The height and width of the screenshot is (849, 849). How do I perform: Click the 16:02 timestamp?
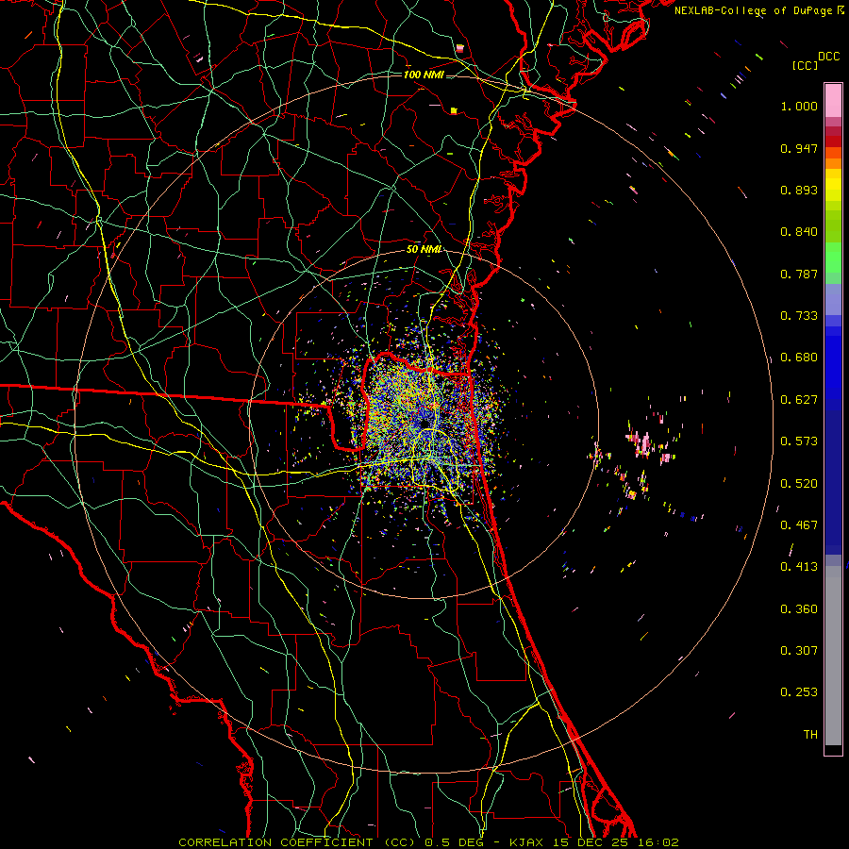point(658,842)
